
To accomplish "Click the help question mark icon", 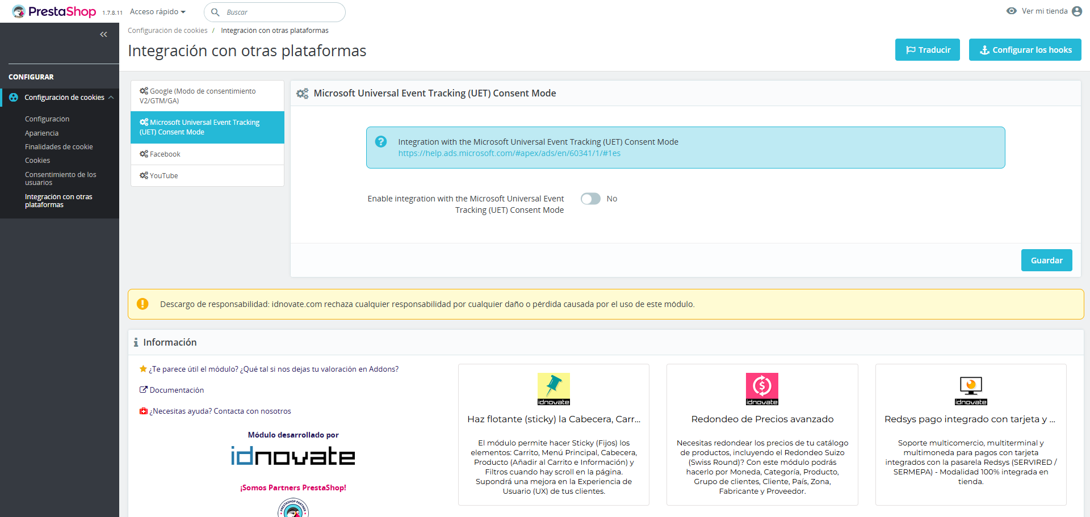I will coord(381,142).
